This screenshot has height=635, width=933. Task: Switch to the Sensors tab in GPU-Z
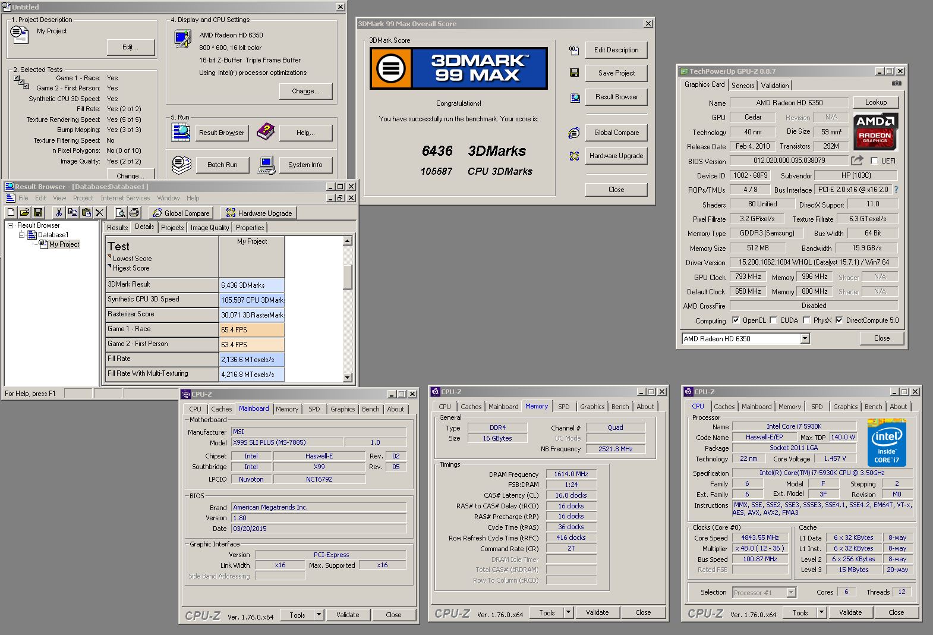pos(743,86)
